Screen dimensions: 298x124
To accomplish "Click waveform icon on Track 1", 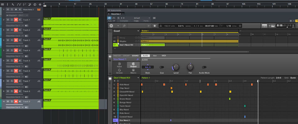I will click(x=39, y=20).
